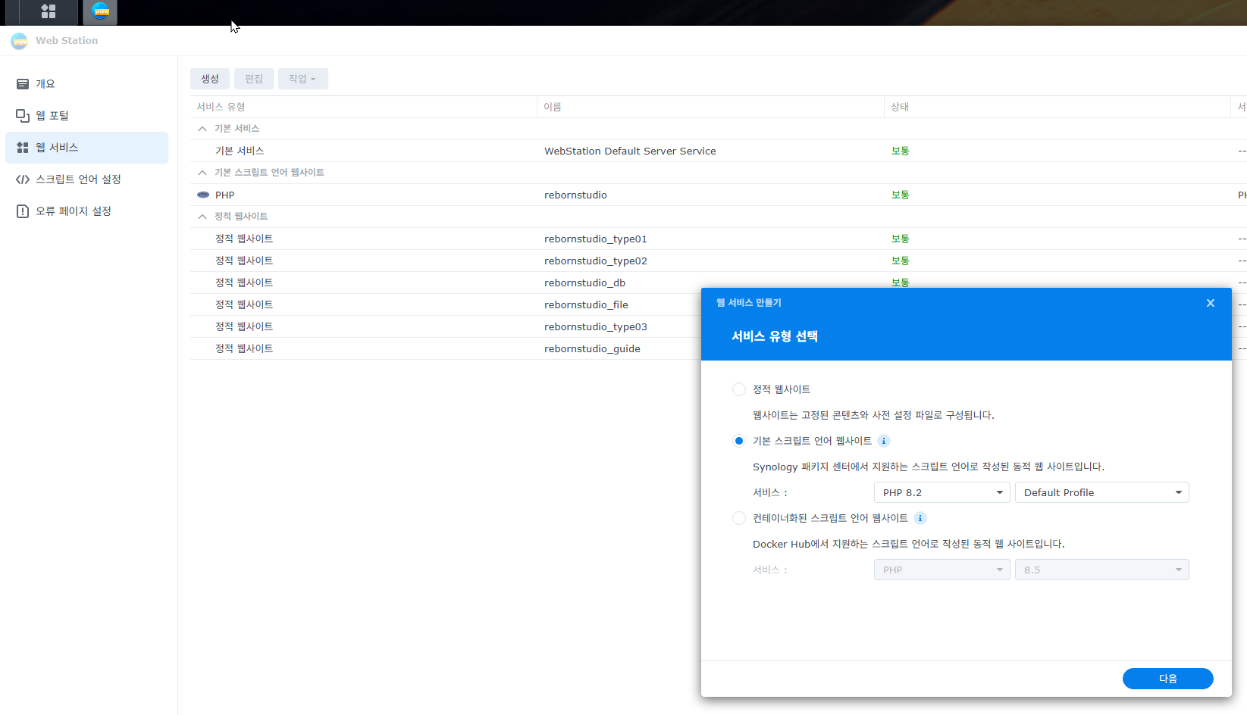Click the 생성 (Create) button
The image size is (1247, 715).
point(210,79)
